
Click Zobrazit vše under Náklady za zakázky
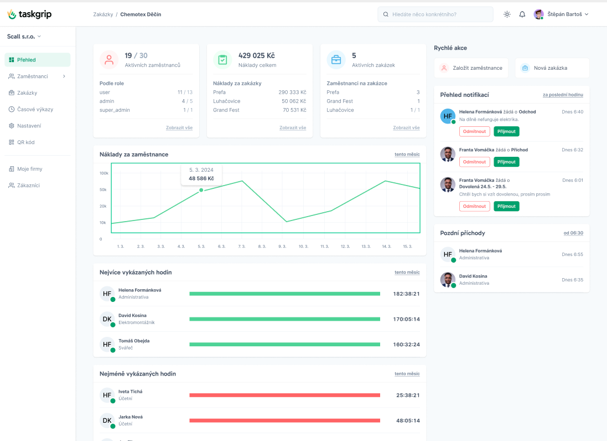pyautogui.click(x=293, y=127)
